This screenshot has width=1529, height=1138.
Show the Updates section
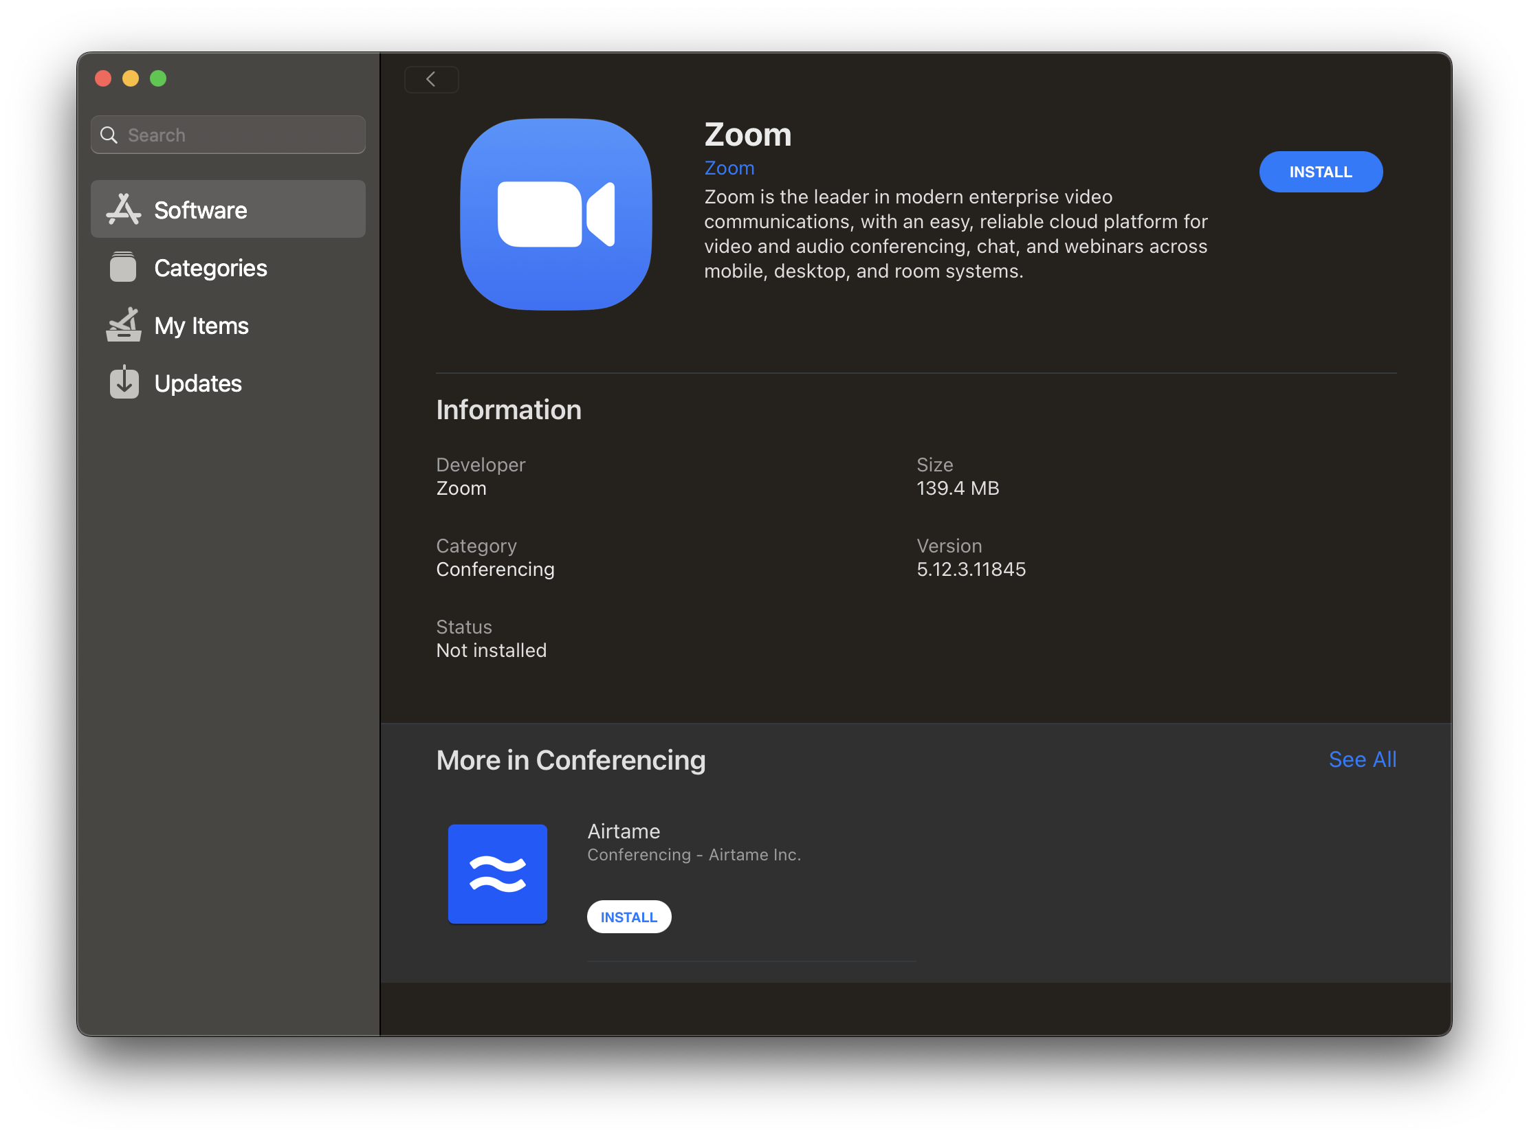[198, 383]
